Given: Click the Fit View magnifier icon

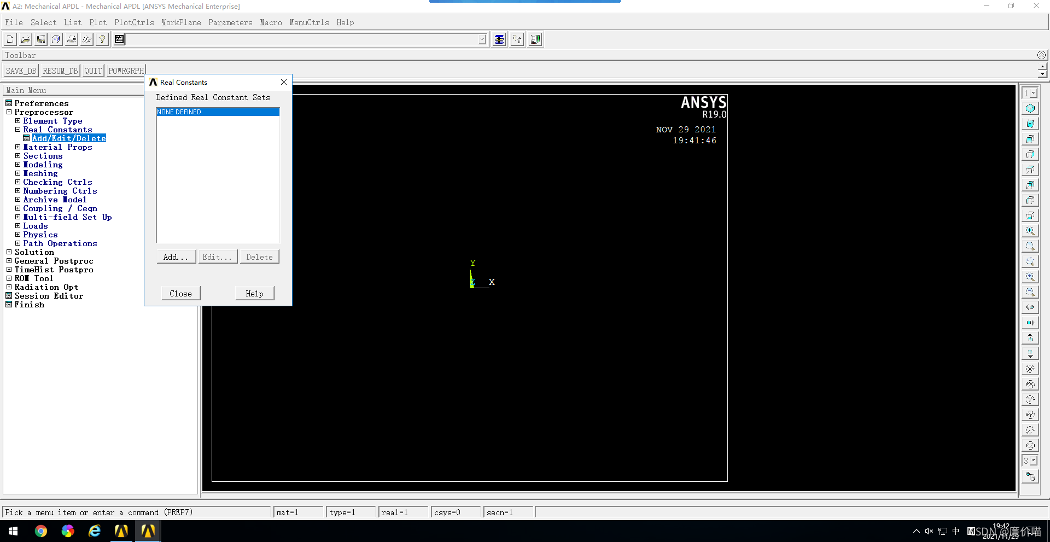Looking at the screenshot, I should [1030, 231].
